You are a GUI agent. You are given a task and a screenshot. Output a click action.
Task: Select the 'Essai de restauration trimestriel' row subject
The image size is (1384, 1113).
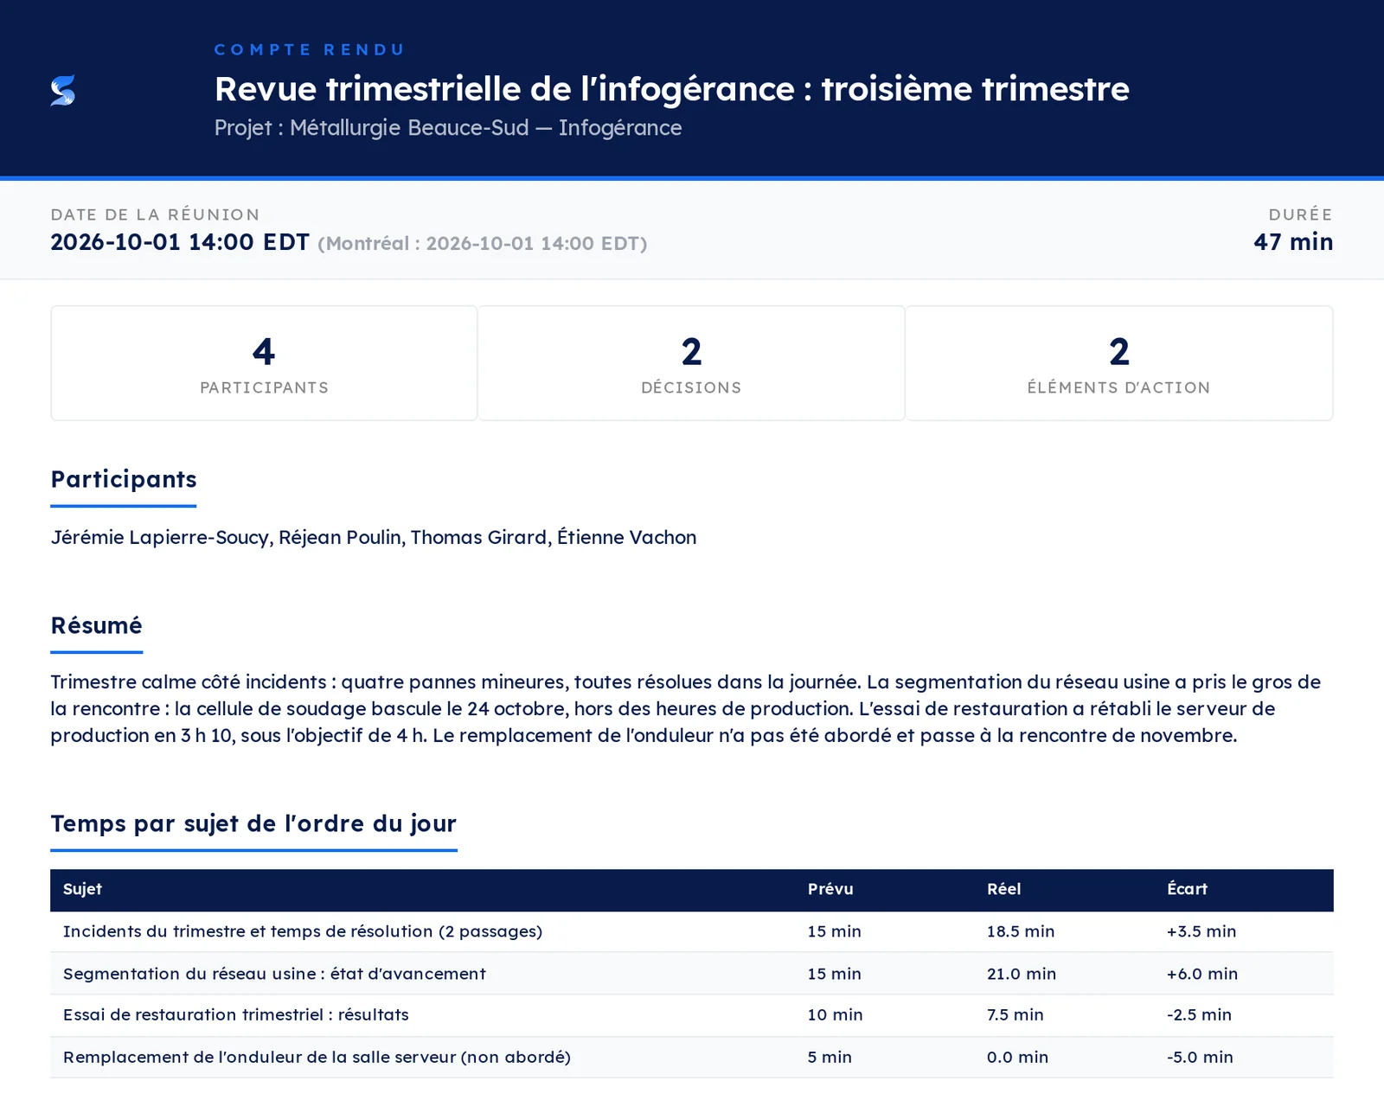[236, 1014]
